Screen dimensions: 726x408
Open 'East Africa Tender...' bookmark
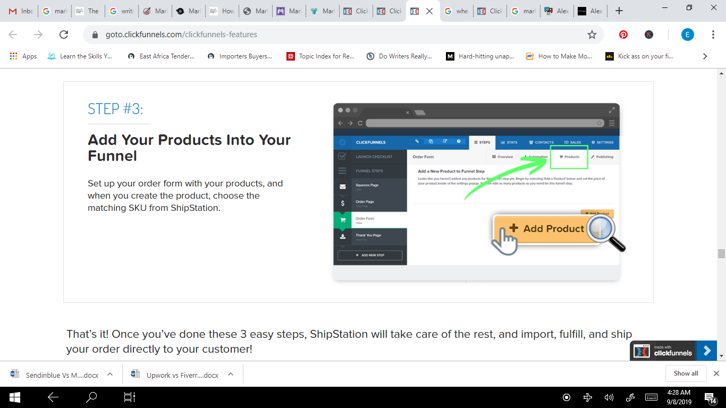161,56
